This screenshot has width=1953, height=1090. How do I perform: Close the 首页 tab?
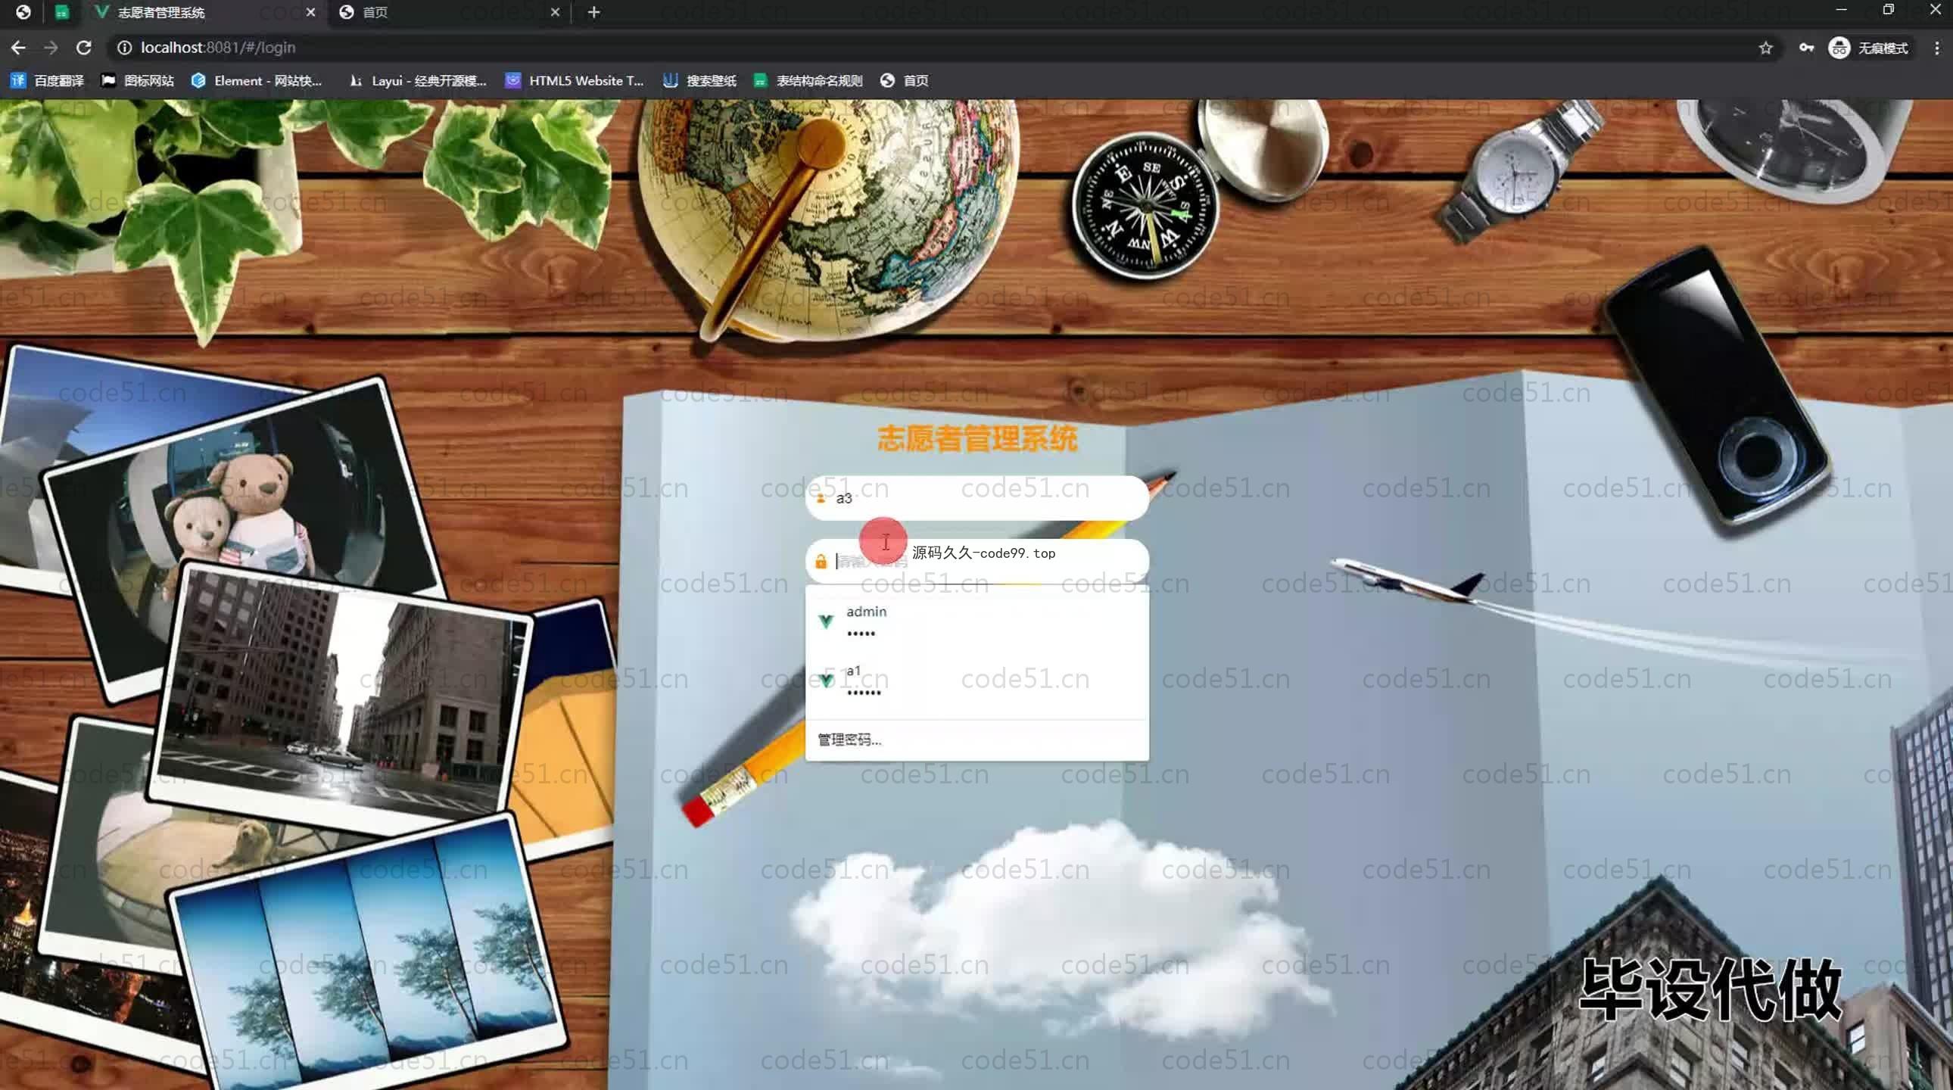(555, 12)
